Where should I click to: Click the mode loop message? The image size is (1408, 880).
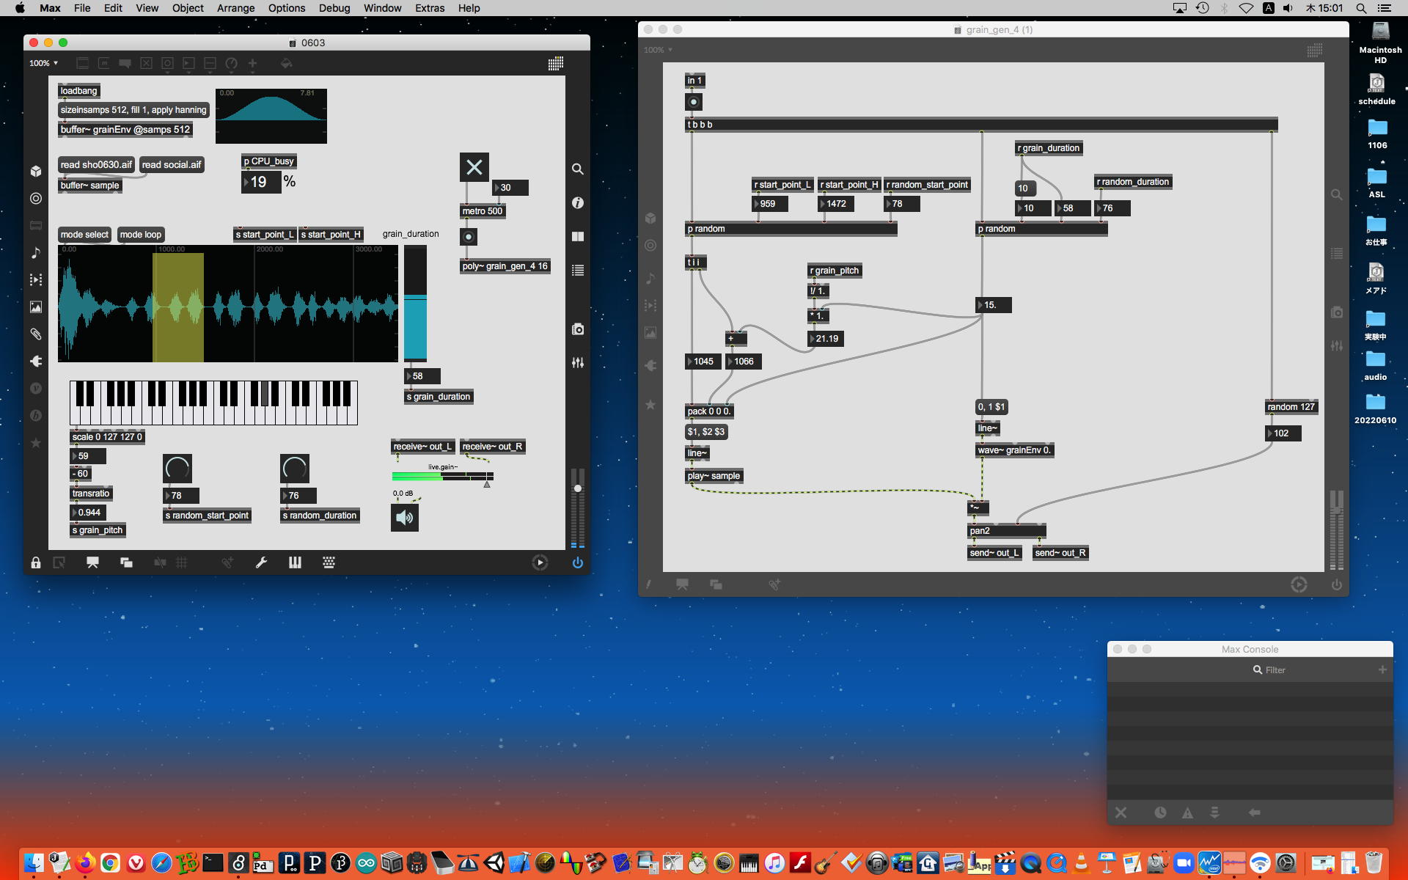(140, 235)
